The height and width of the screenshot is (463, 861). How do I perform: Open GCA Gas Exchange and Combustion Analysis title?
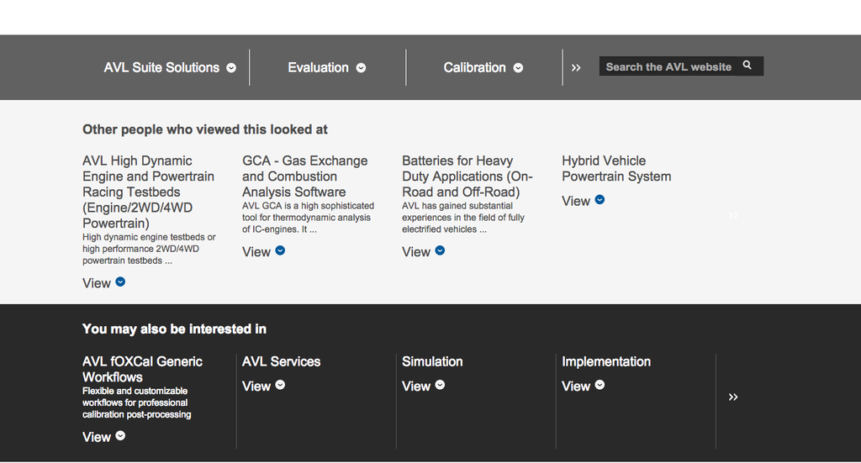click(304, 176)
